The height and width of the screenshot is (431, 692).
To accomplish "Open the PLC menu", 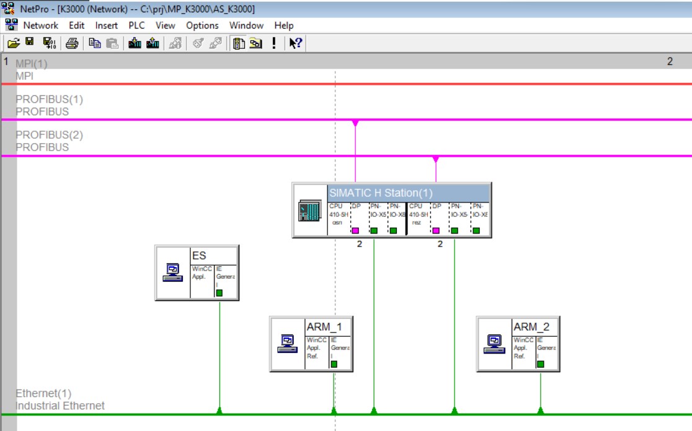I will point(136,25).
